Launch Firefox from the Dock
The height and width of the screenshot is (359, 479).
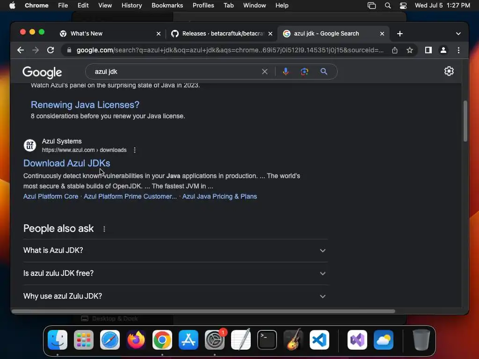136,340
